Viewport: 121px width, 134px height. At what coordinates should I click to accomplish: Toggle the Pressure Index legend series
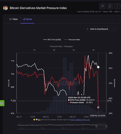(x=72, y=40)
